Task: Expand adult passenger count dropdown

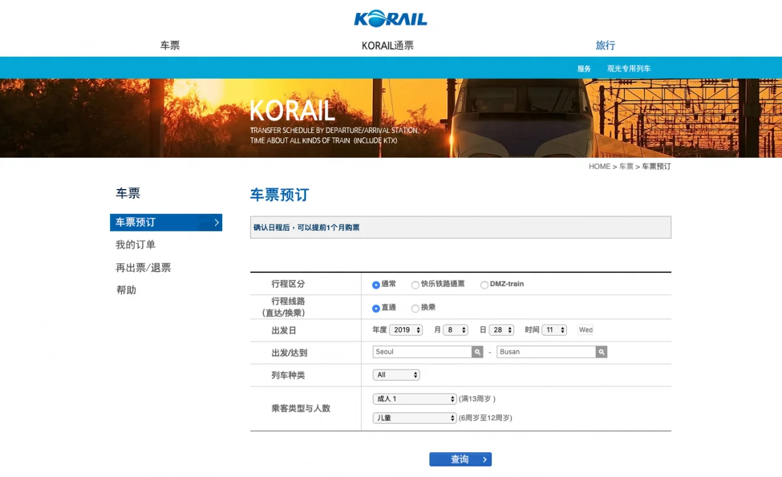Action: 414,399
